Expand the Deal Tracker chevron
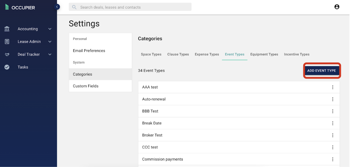This screenshot has width=350, height=167. click(50, 54)
